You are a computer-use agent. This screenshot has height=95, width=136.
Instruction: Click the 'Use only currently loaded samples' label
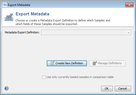tap(80, 77)
